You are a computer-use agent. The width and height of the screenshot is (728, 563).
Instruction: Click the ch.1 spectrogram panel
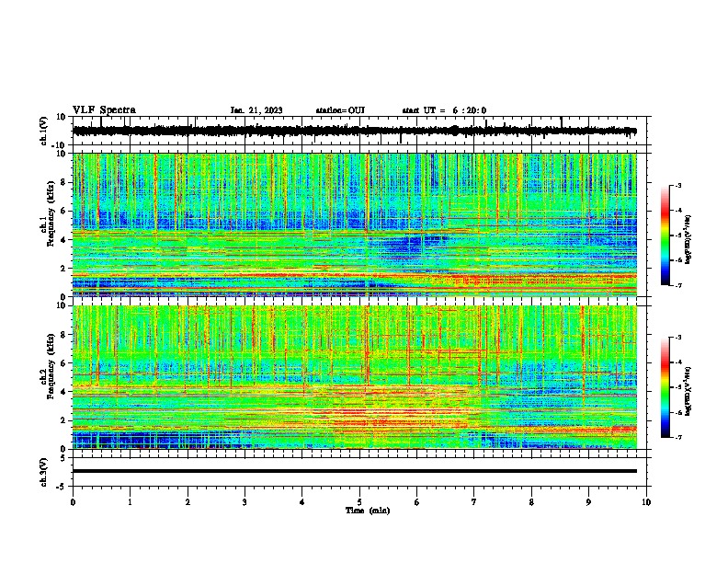pyautogui.click(x=354, y=224)
